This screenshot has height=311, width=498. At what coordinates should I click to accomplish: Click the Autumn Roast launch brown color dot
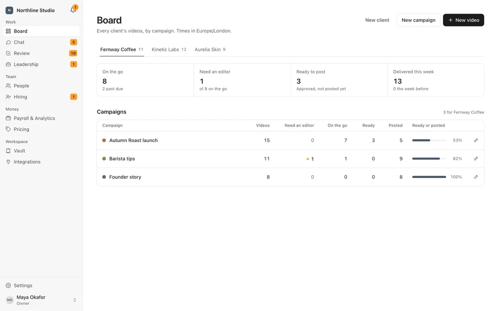coord(104,140)
